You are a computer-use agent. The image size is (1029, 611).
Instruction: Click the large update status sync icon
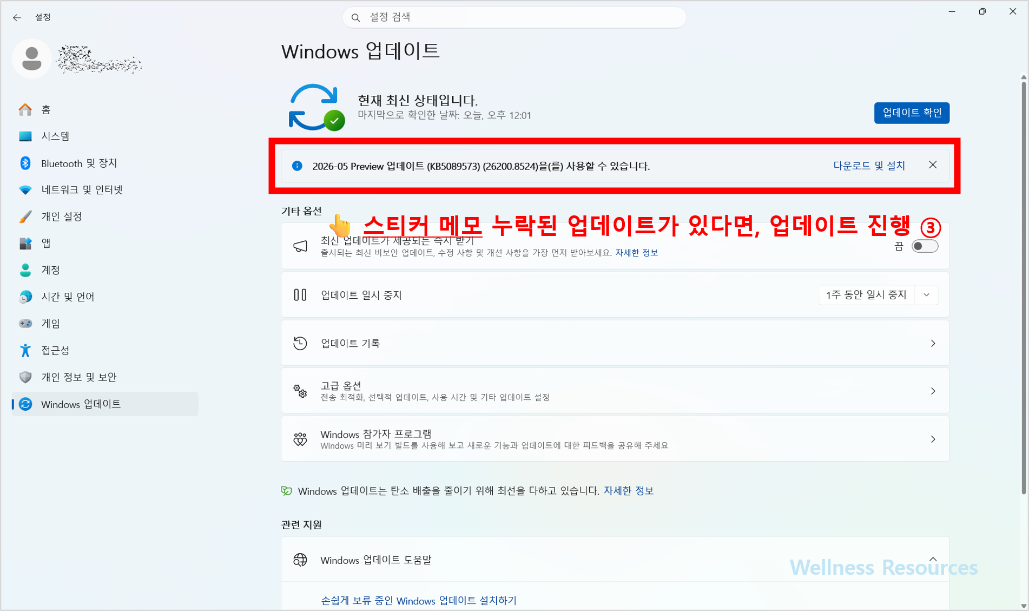316,107
